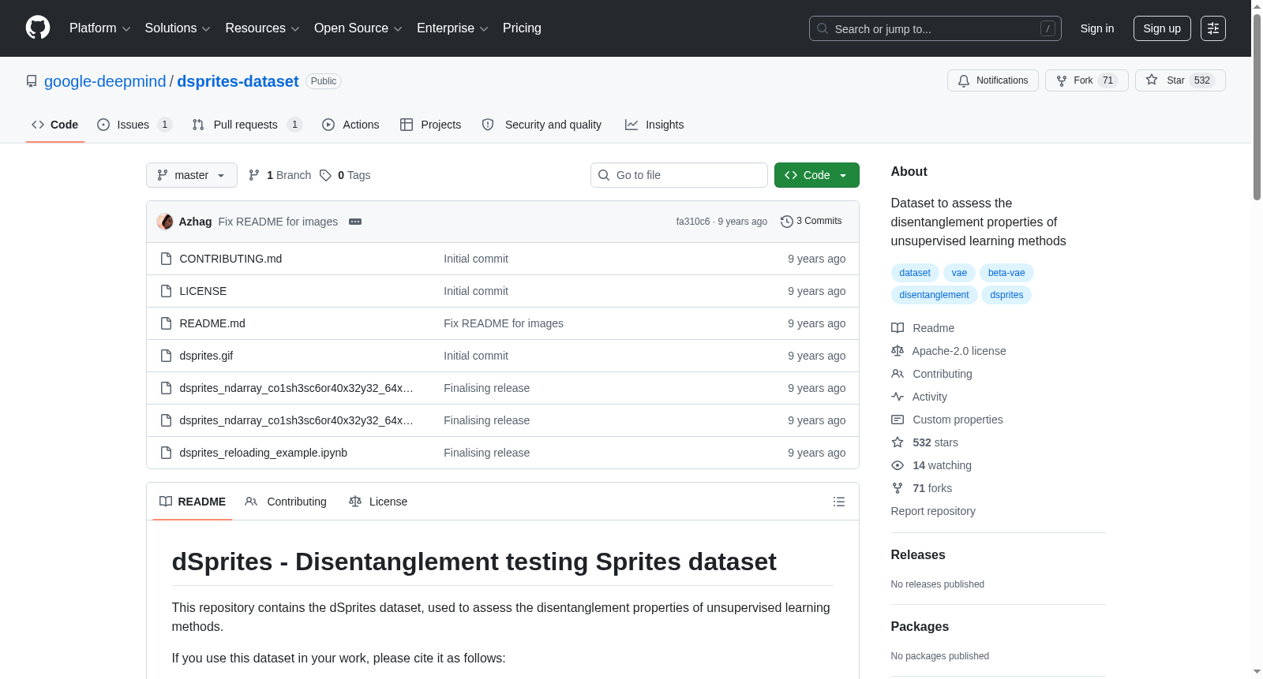Image resolution: width=1263 pixels, height=679 pixels.
Task: Star the dsprites-dataset repository
Action: (1180, 80)
